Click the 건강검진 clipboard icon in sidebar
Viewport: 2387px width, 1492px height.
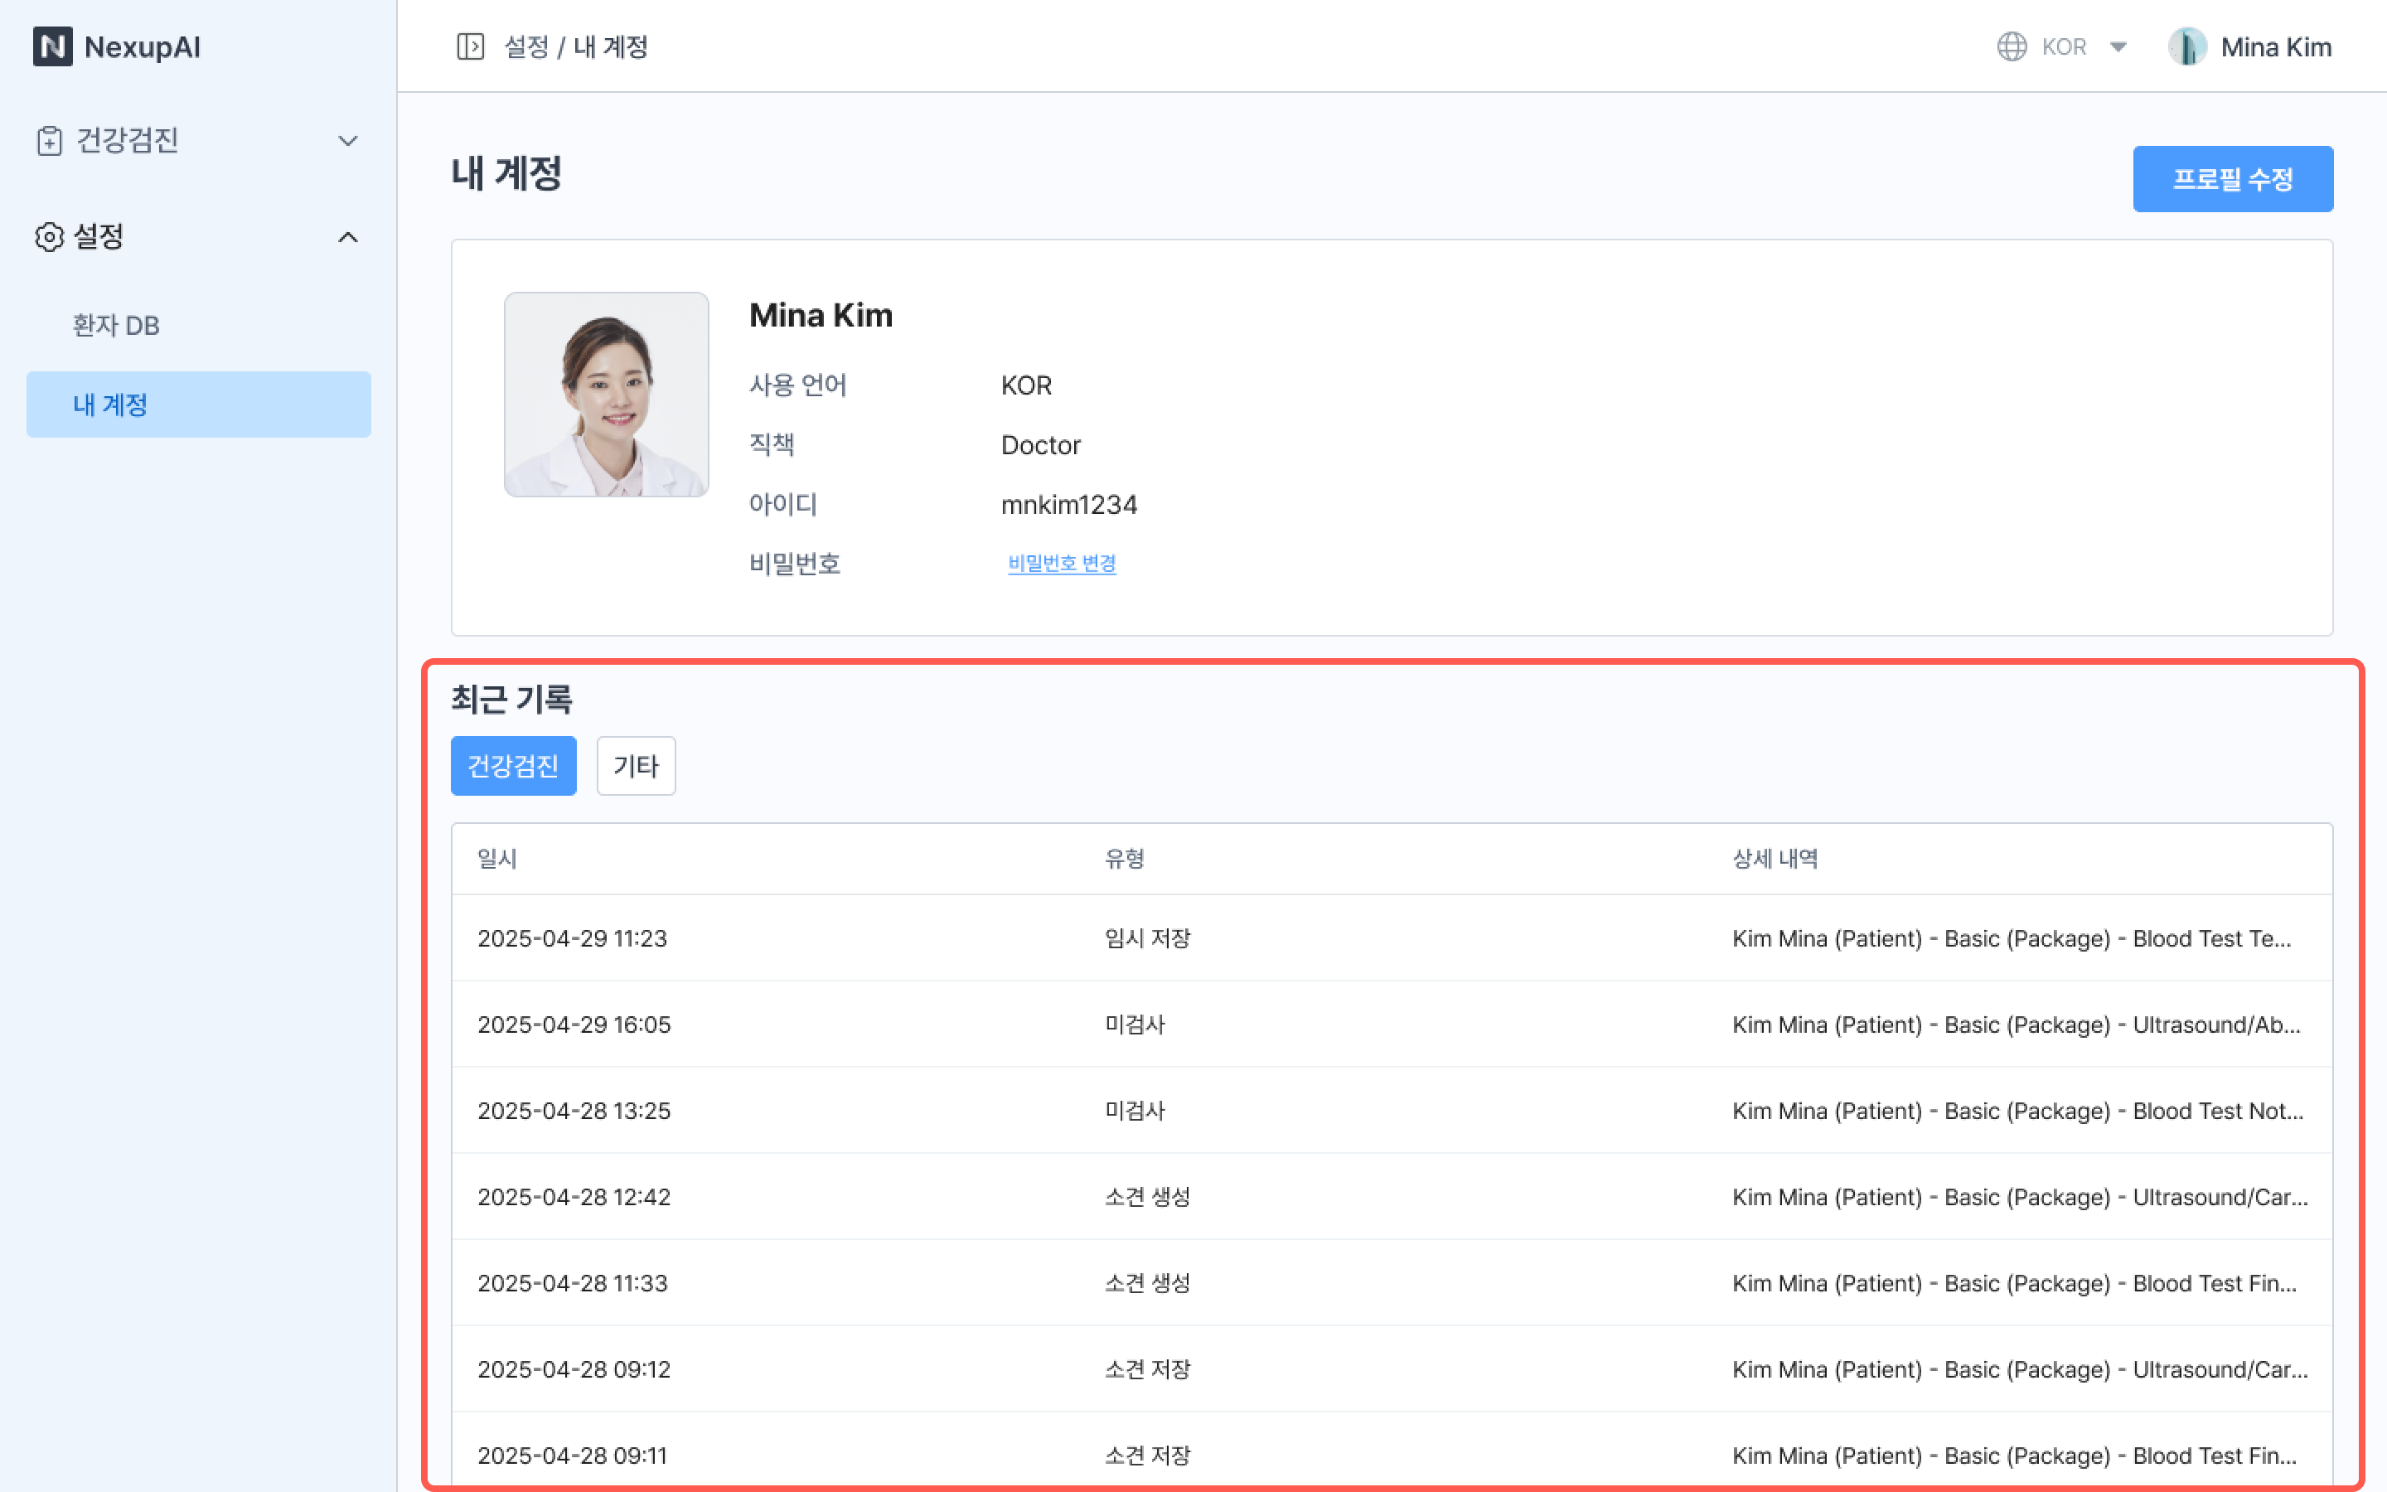click(48, 140)
